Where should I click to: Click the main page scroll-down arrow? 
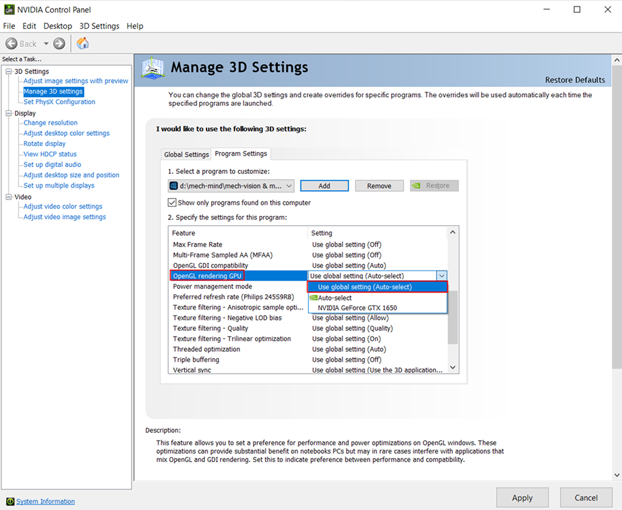(x=617, y=475)
